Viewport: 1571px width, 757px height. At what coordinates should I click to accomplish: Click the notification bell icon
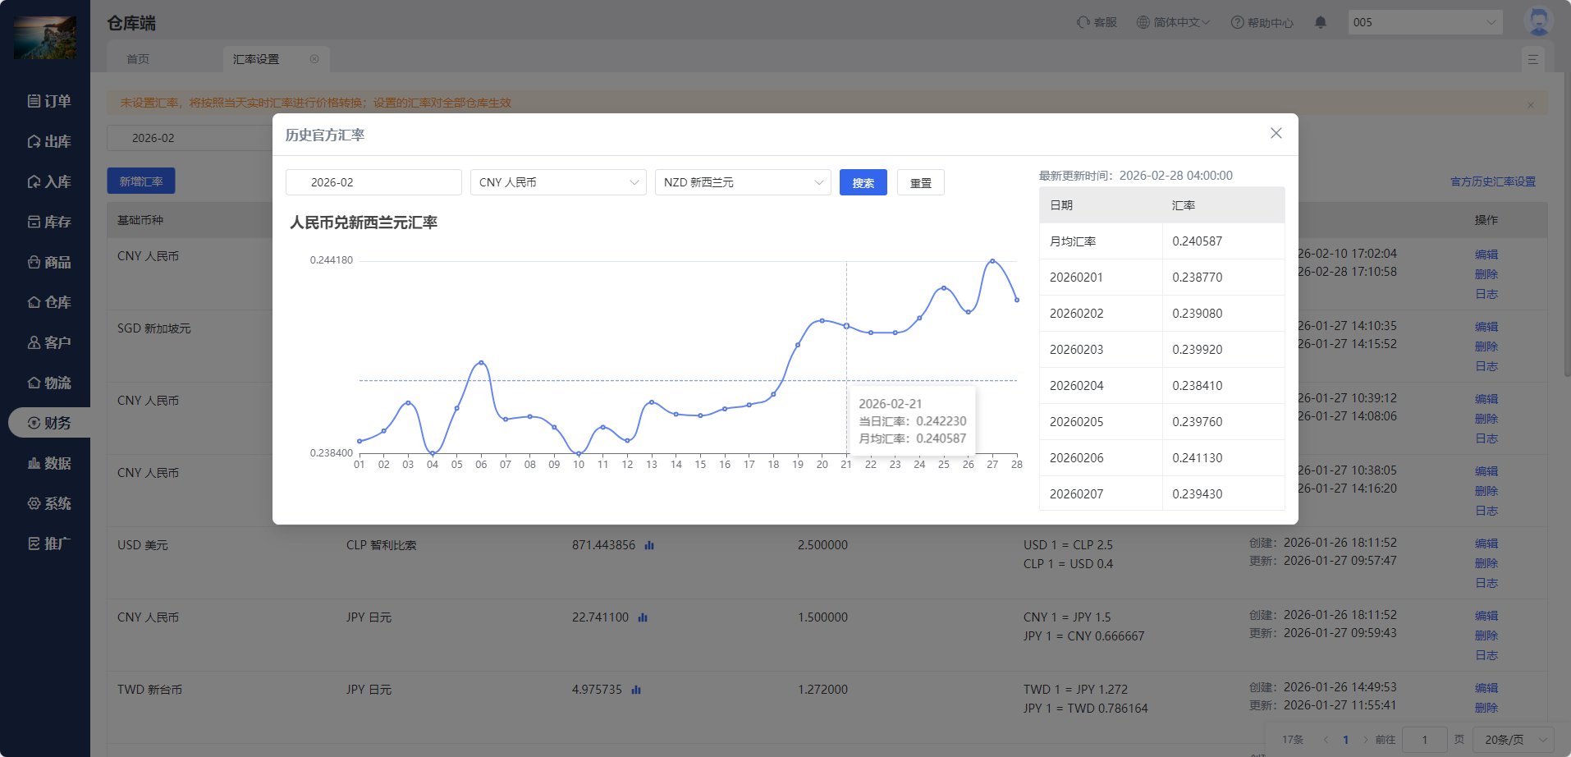(x=1321, y=22)
